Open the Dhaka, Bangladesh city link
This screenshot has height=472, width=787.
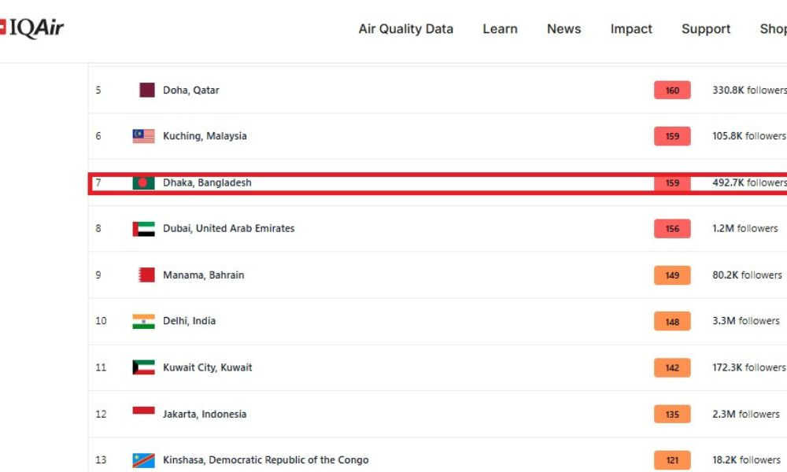pos(207,183)
